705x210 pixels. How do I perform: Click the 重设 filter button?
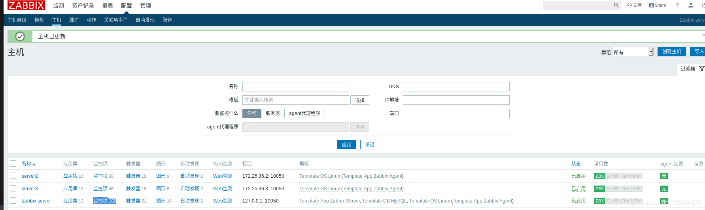[x=370, y=145]
